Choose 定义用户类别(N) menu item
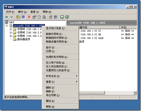141x111 pixels. tap(60, 63)
